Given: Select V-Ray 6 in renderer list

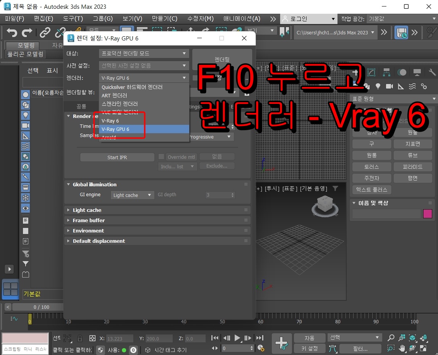Looking at the screenshot, I should click(x=144, y=121).
